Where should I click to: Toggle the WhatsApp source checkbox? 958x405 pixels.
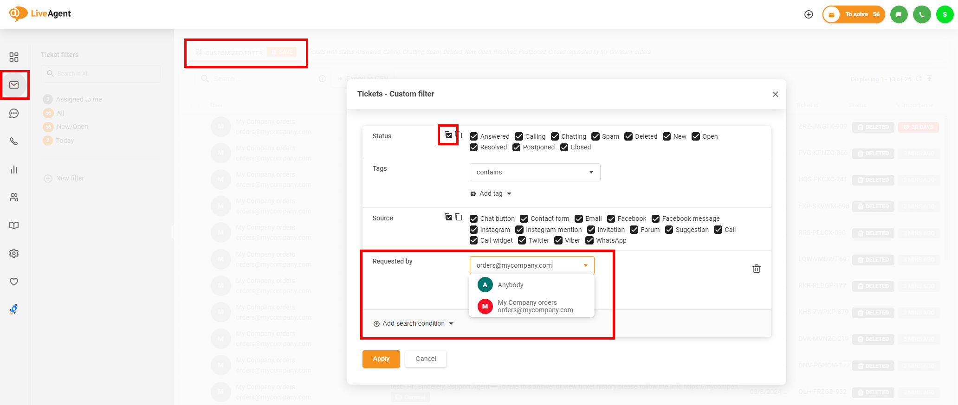[x=589, y=240]
